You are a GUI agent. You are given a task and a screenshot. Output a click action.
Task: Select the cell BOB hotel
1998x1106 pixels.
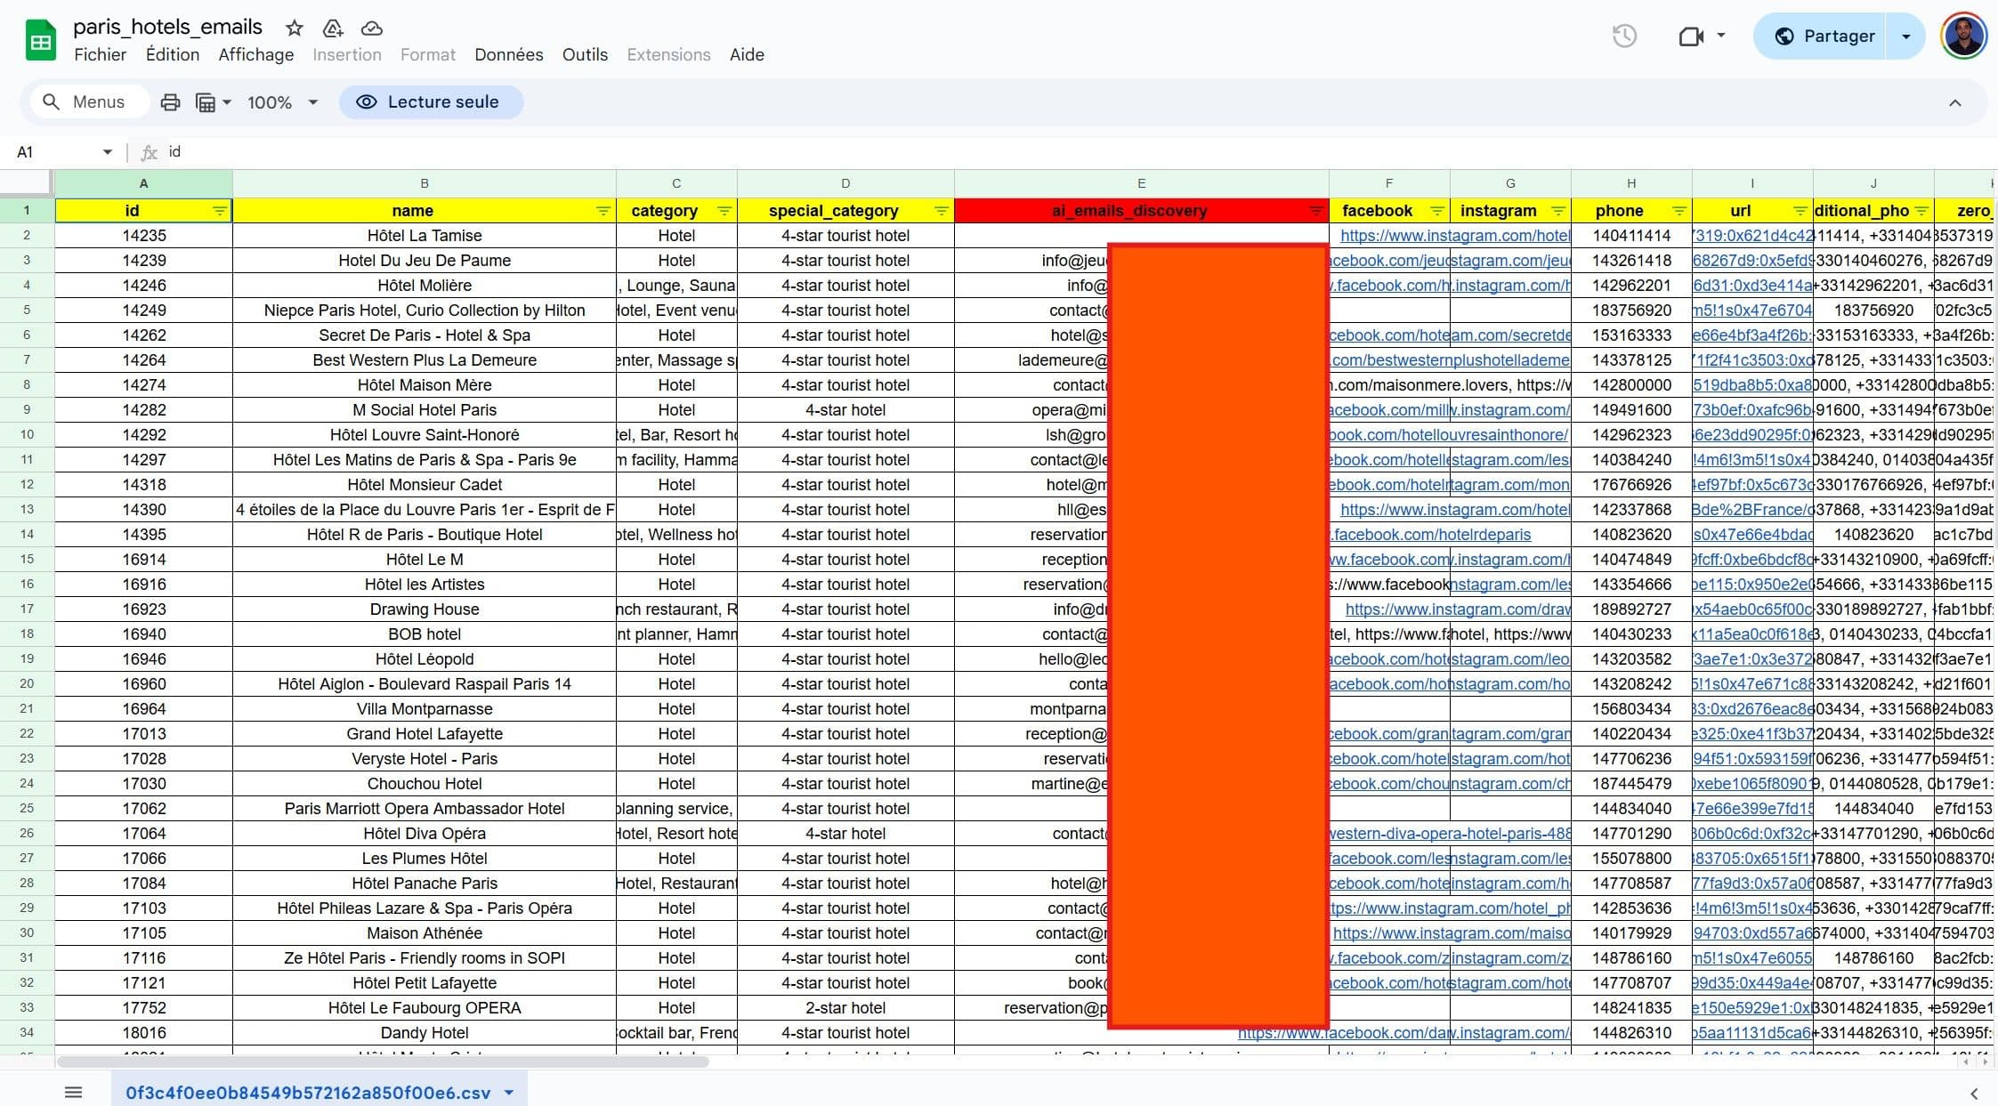coord(425,634)
